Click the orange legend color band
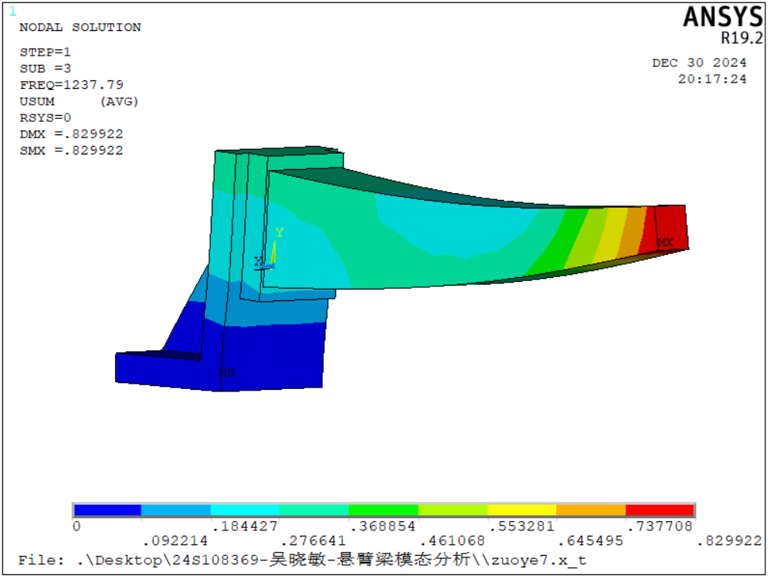This screenshot has width=770, height=579. (x=592, y=511)
